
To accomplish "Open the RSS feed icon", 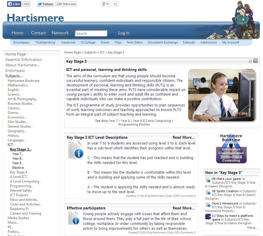I will [255, 61].
